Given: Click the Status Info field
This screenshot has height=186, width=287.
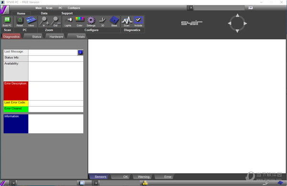Looking at the screenshot, I should 56,58.
